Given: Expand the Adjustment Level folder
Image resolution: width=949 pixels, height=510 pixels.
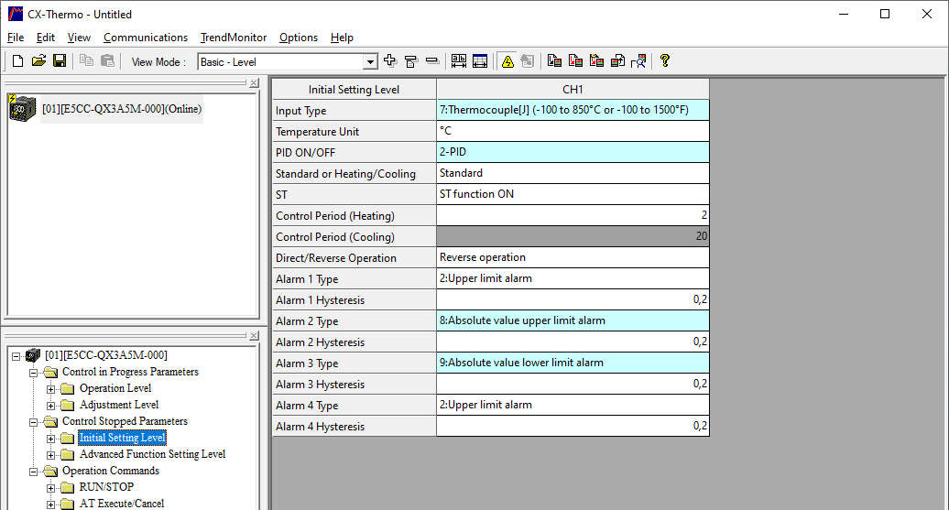Looking at the screenshot, I should tap(51, 406).
